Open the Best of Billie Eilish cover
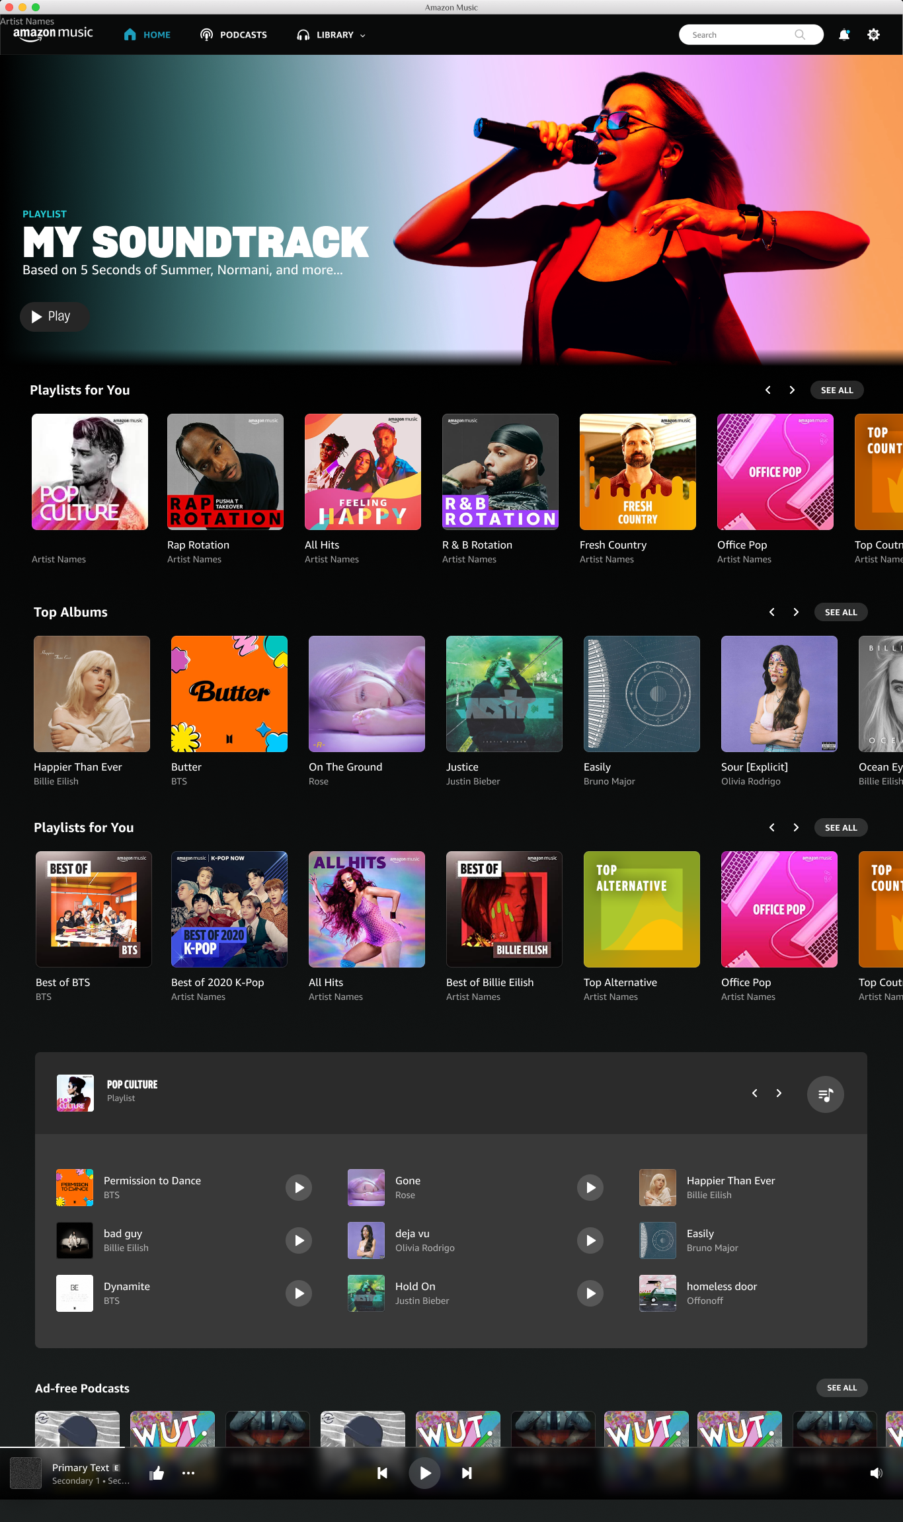 504,909
